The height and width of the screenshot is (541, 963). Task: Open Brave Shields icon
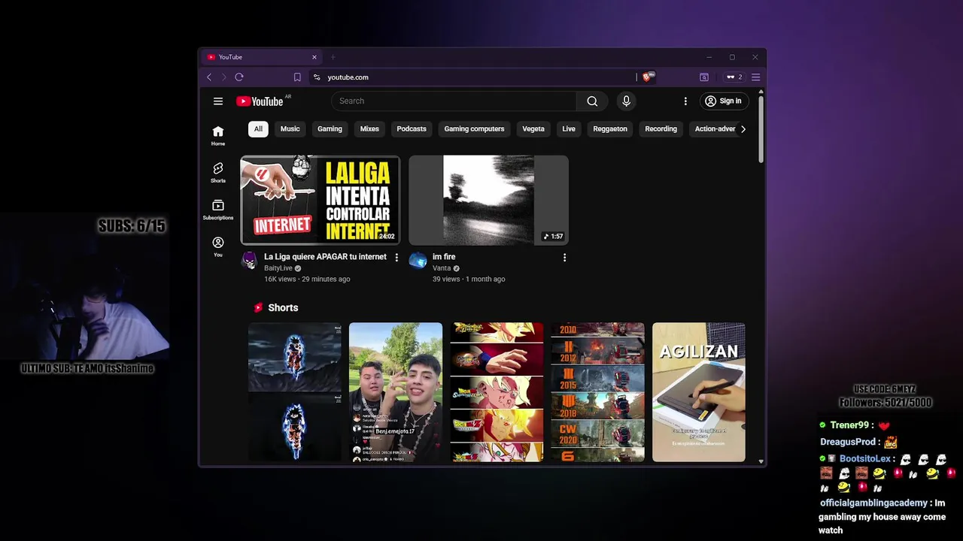(648, 77)
